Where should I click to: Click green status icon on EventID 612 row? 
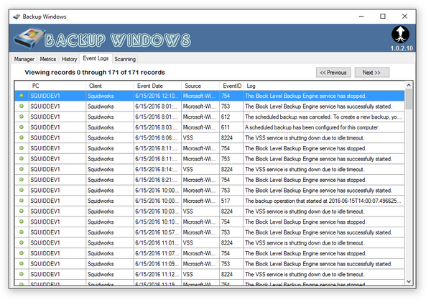(22, 117)
